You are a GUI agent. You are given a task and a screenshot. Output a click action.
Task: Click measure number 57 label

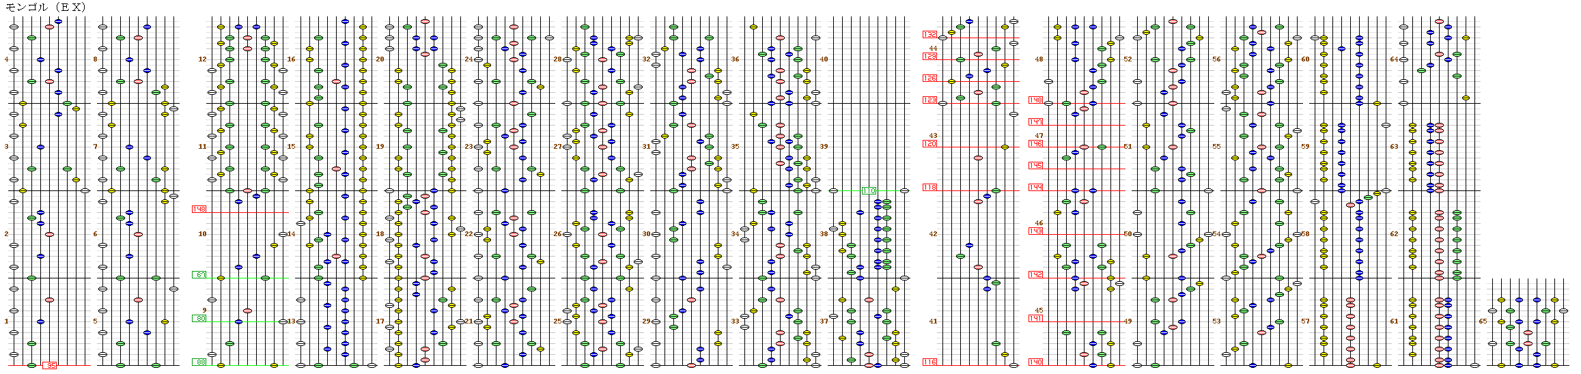coord(1305,321)
